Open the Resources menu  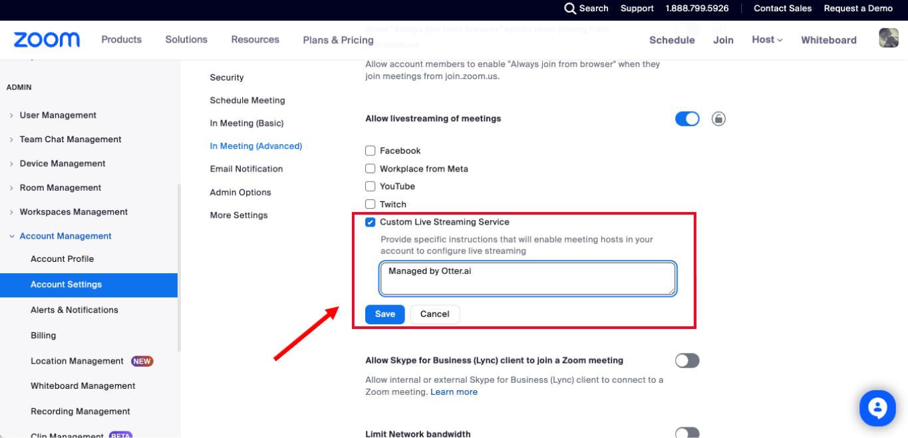click(255, 40)
